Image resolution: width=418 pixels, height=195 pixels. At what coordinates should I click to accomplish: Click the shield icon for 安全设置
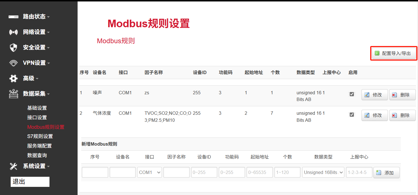13,47
